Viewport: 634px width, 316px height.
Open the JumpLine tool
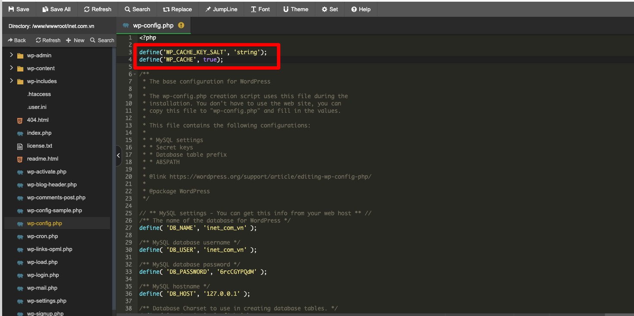221,9
